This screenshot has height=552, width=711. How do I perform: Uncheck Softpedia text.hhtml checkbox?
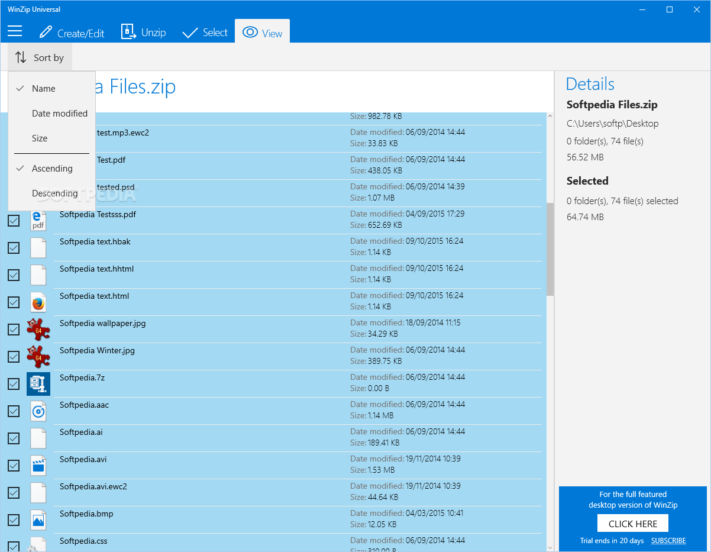14,275
